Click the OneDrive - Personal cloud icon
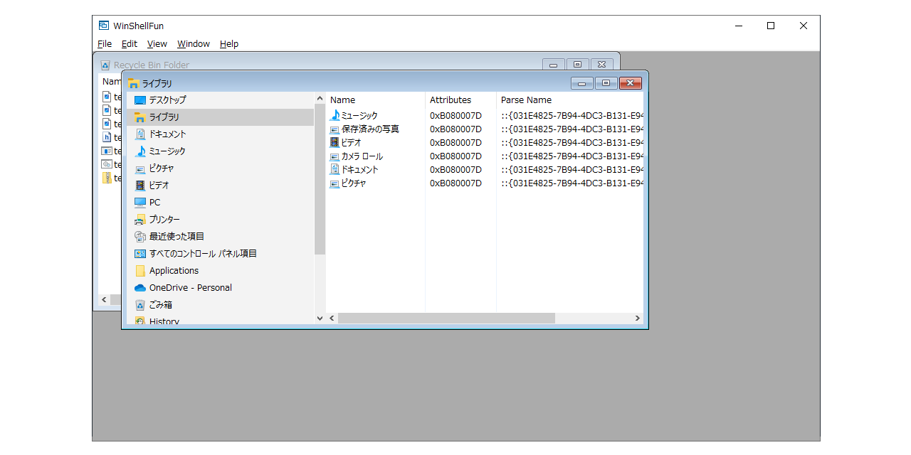The image size is (911, 455). point(140,287)
